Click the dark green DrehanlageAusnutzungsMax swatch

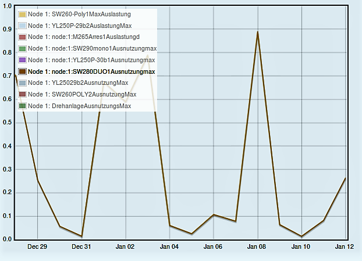tap(22, 106)
